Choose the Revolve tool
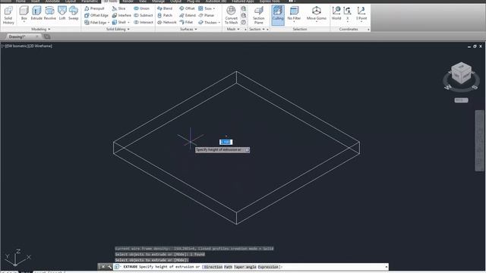 (49, 13)
